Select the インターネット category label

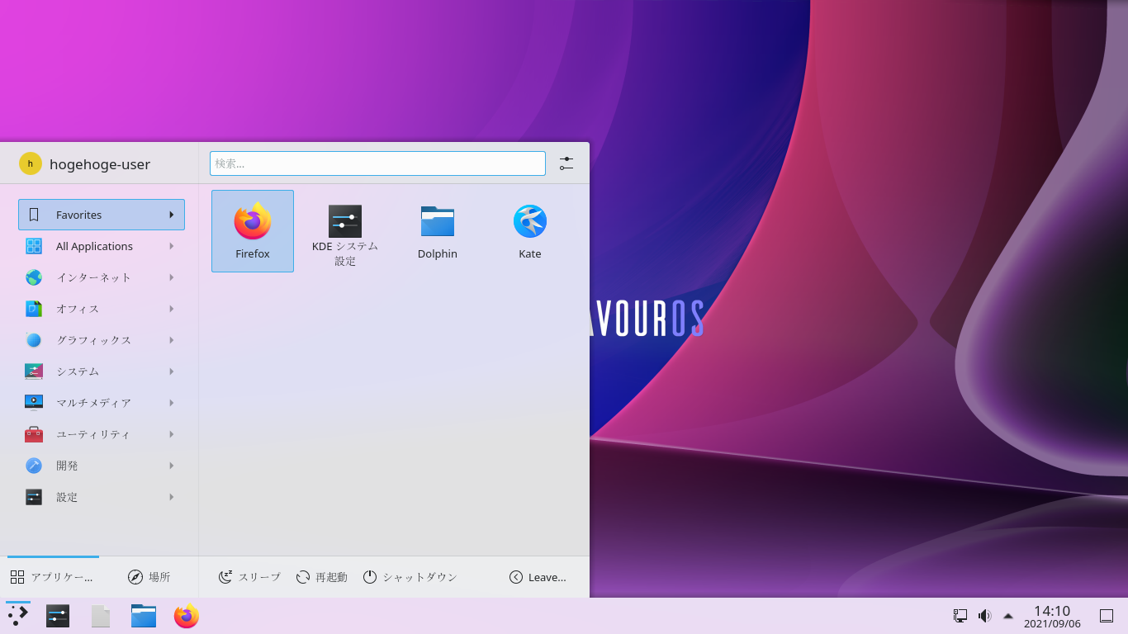[94, 277]
